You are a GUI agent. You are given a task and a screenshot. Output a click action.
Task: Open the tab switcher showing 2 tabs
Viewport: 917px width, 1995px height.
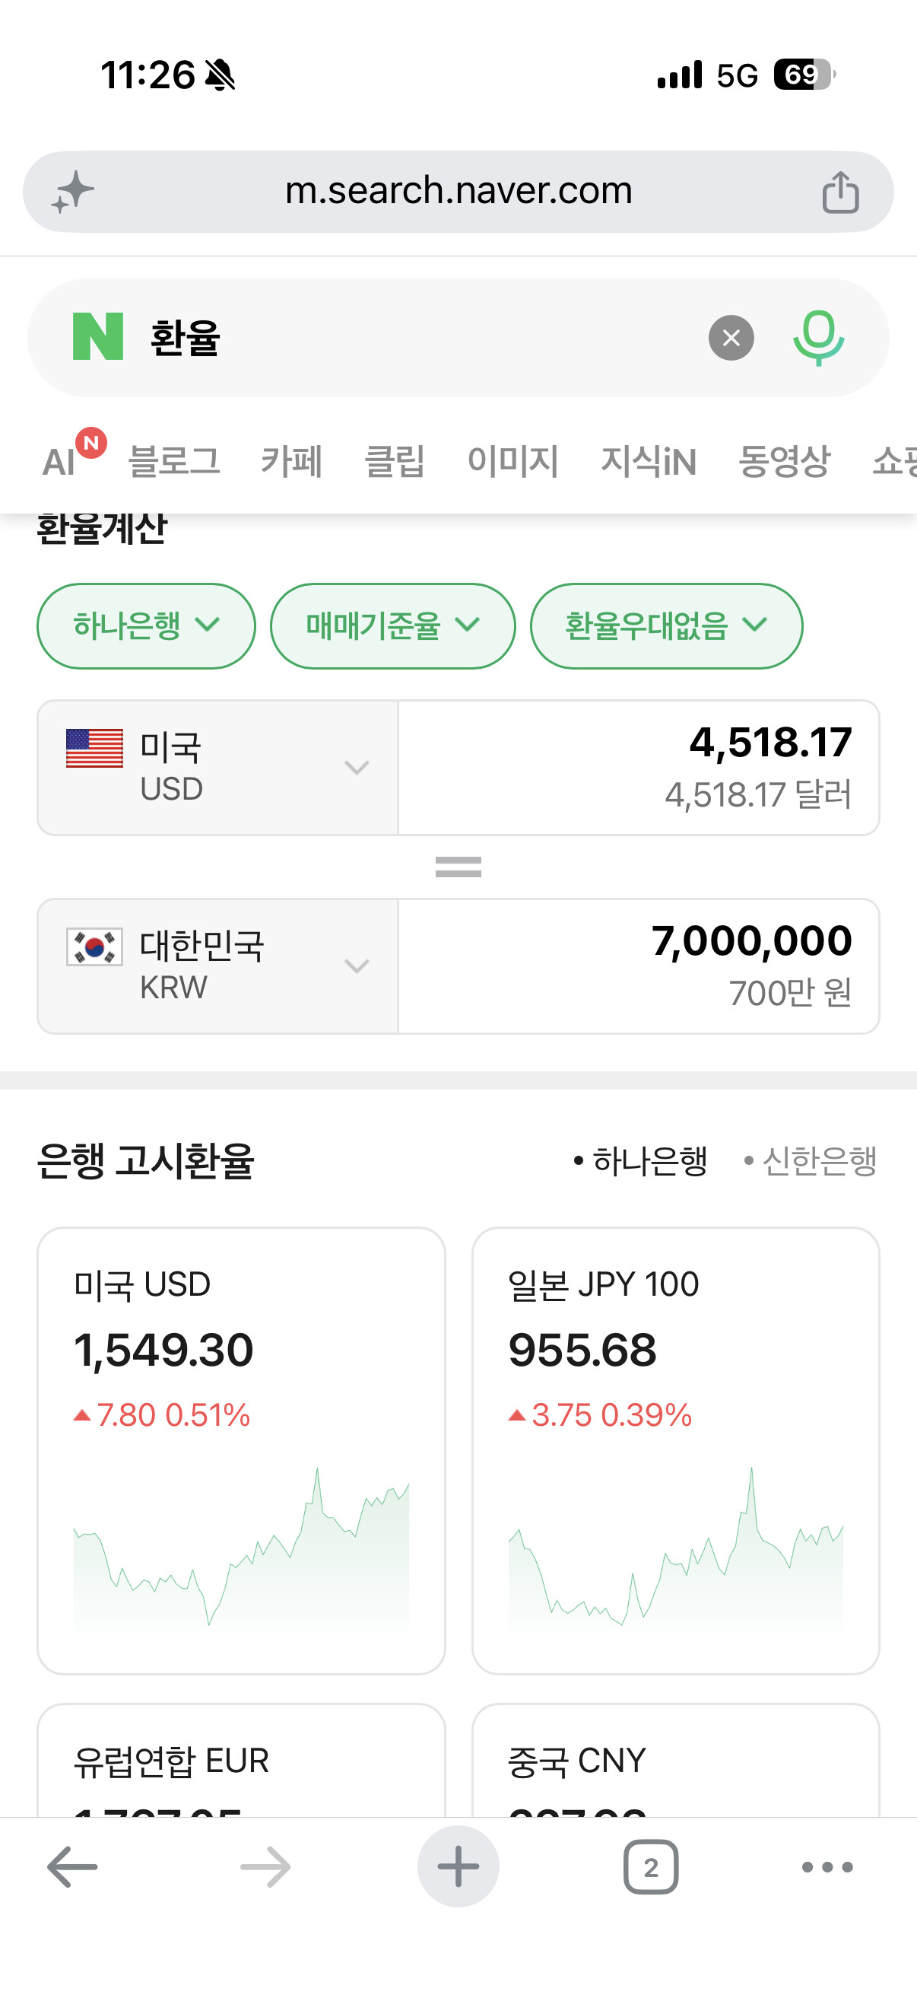pos(651,1867)
